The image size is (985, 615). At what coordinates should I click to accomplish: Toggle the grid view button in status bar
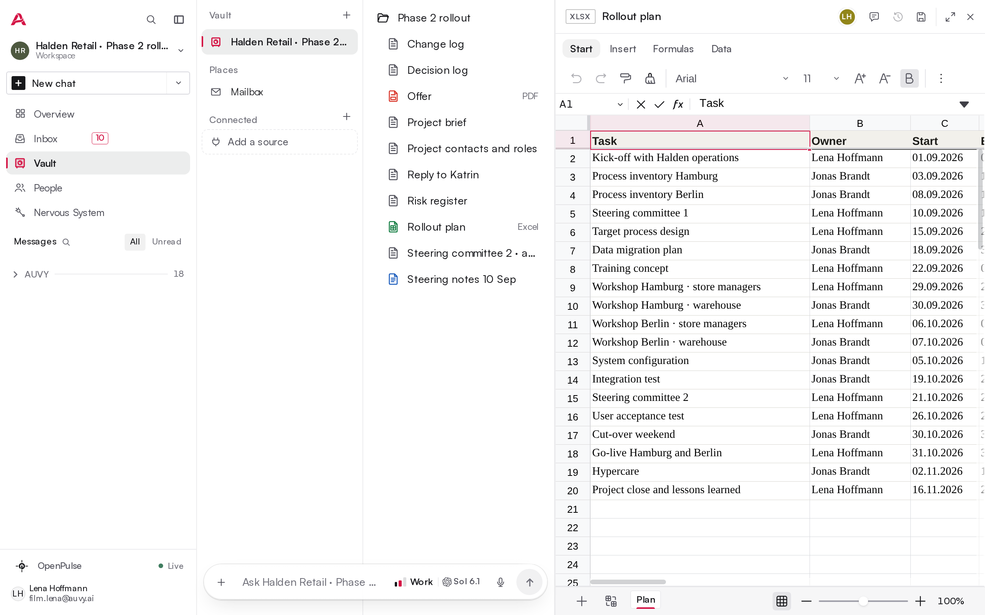coord(781,601)
